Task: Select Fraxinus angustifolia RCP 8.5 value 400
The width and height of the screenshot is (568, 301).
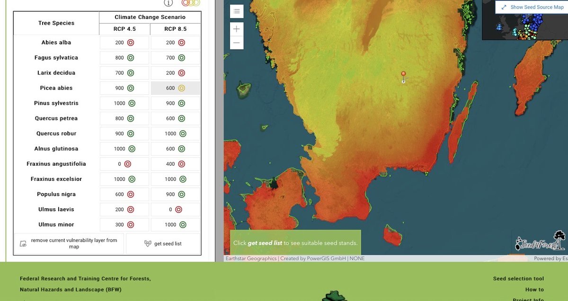Action: point(176,164)
